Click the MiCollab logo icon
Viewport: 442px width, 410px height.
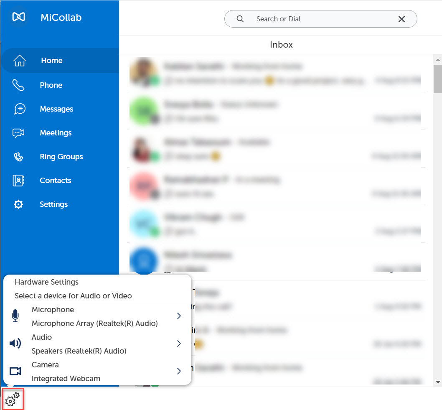point(19,17)
